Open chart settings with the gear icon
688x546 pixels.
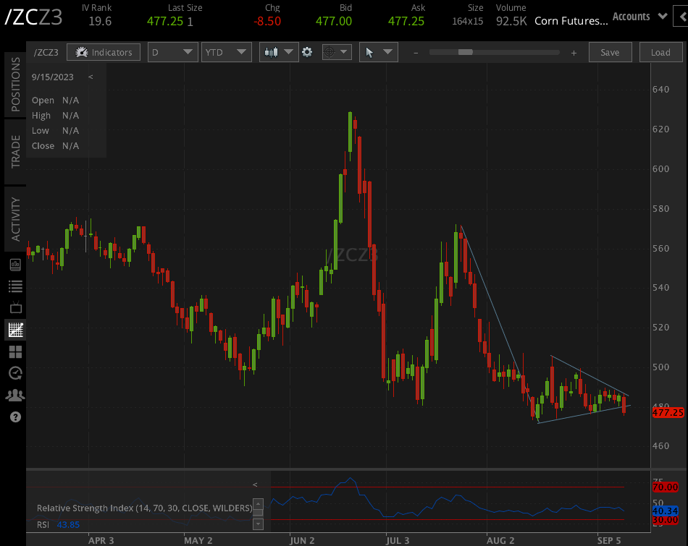[x=307, y=52]
